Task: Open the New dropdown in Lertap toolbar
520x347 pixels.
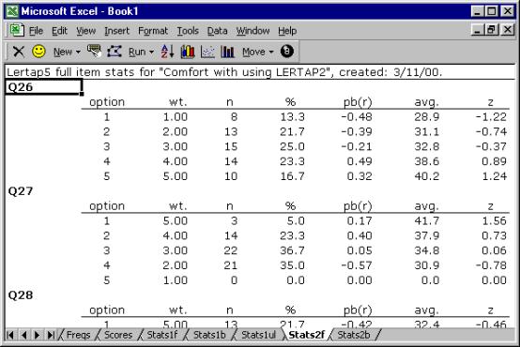Action: 67,52
